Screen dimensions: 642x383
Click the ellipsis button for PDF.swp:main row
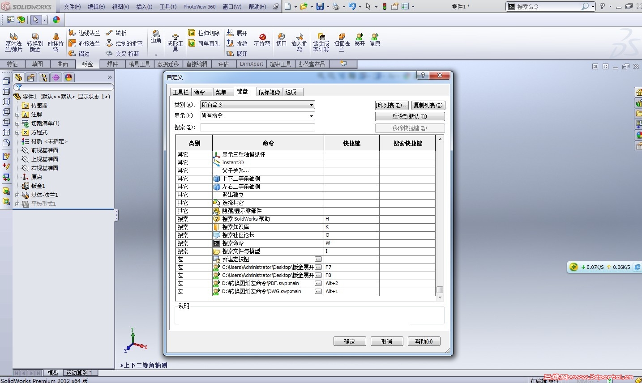[x=318, y=283]
